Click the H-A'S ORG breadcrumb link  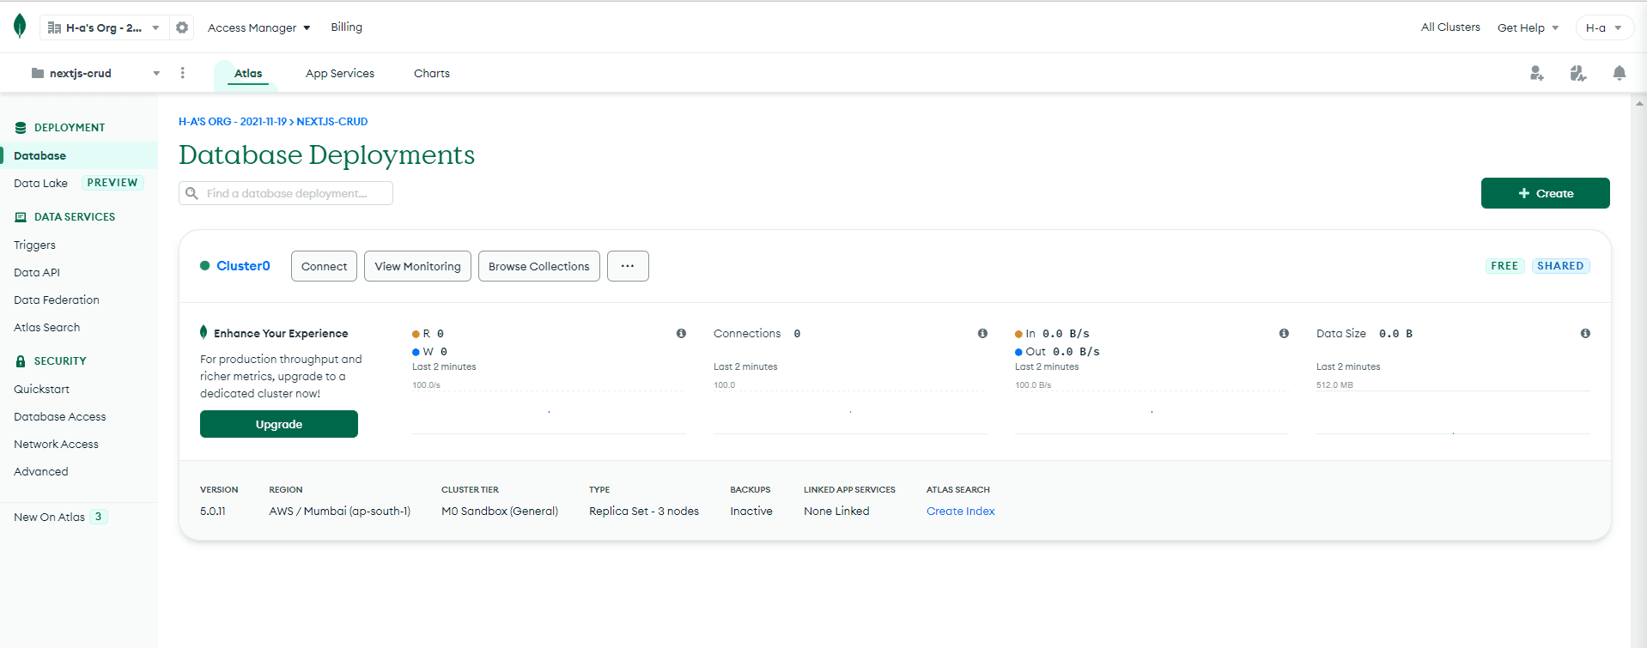233,122
